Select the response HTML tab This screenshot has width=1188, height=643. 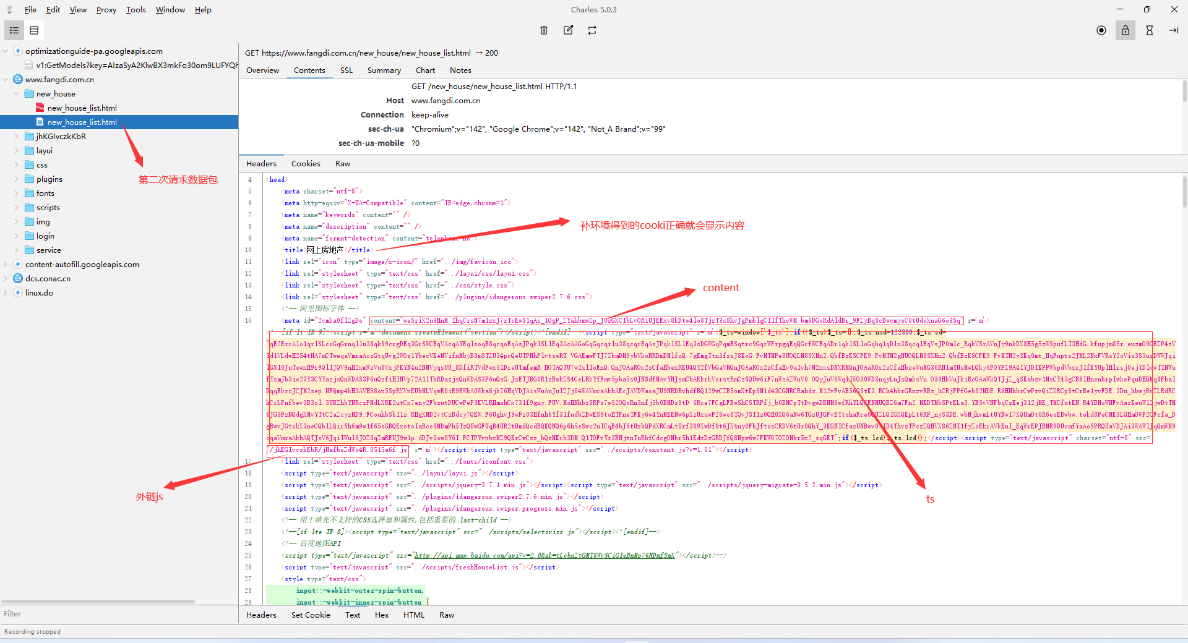point(414,615)
